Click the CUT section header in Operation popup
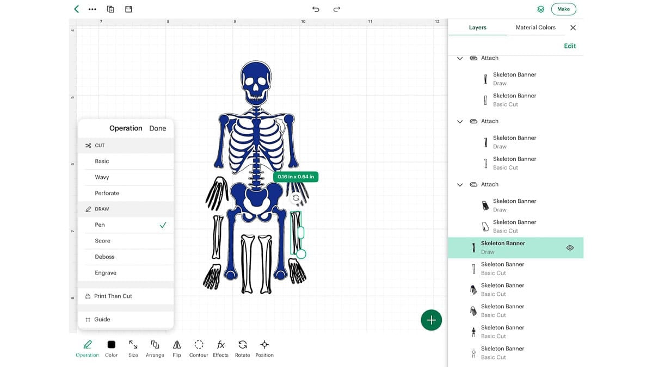The width and height of the screenshot is (653, 367). coord(126,146)
